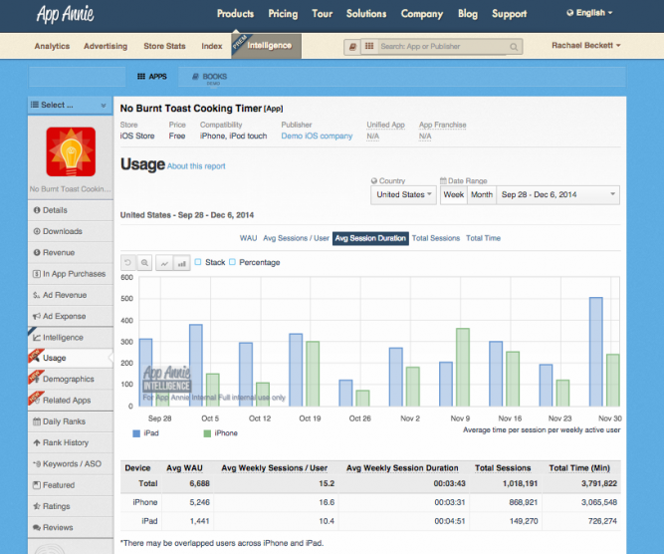Open Downloads in the sidebar
Screen dimensions: 664x554
click(x=62, y=231)
